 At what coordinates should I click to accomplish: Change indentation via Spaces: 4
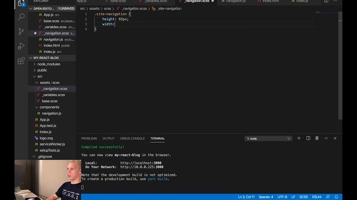(x=266, y=197)
